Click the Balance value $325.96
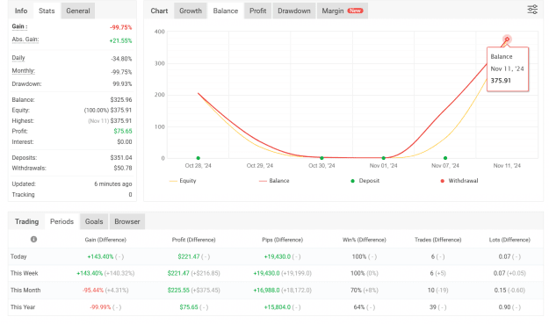 pyautogui.click(x=121, y=100)
